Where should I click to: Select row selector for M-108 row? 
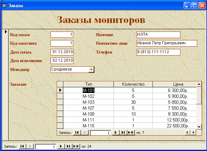coord(60,114)
